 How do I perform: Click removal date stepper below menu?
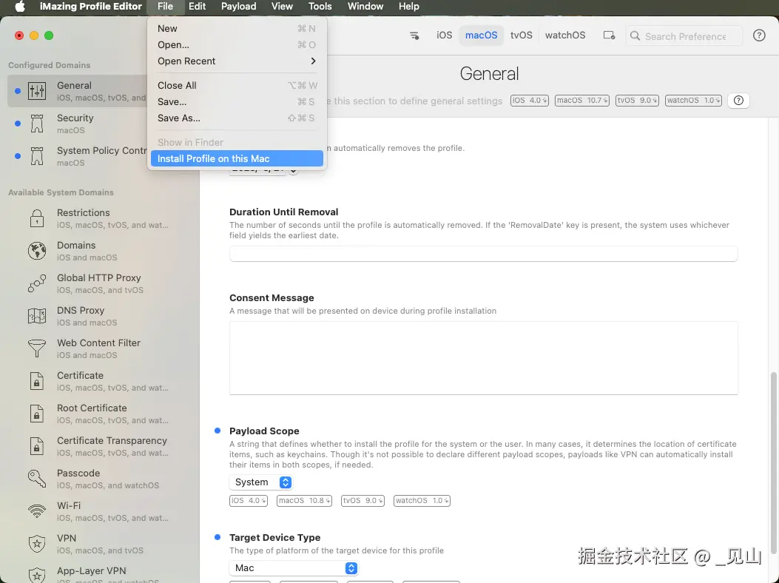tap(293, 170)
